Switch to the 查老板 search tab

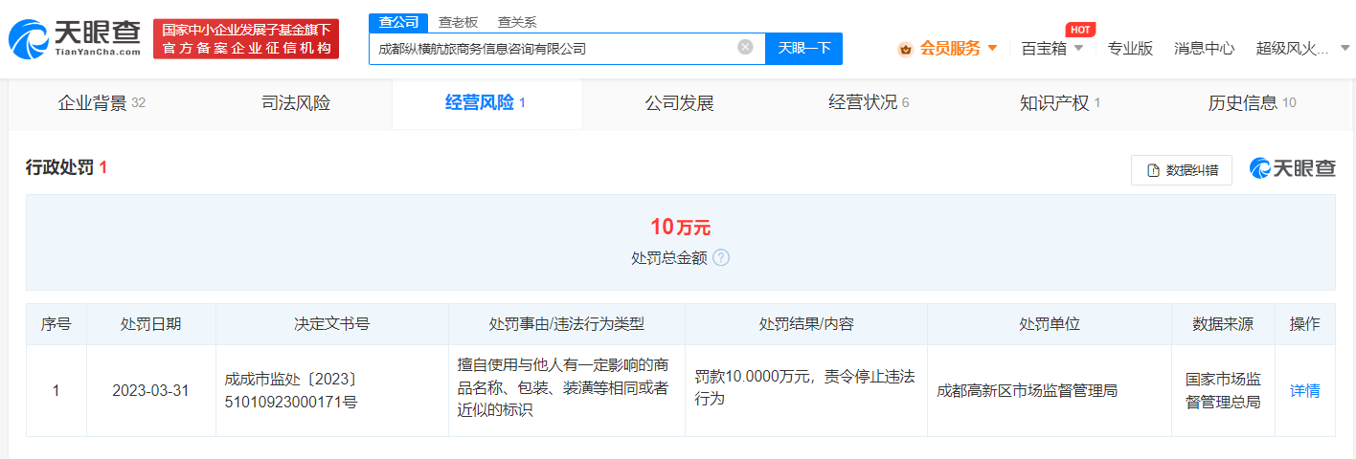pos(458,22)
